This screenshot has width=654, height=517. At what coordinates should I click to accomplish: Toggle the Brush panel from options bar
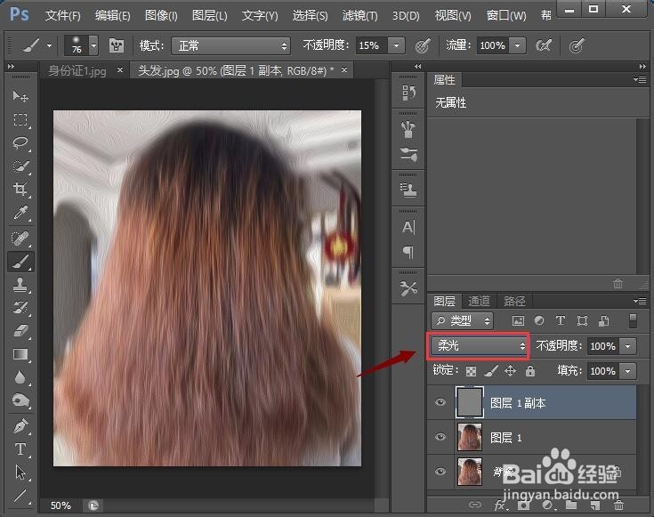click(x=117, y=45)
